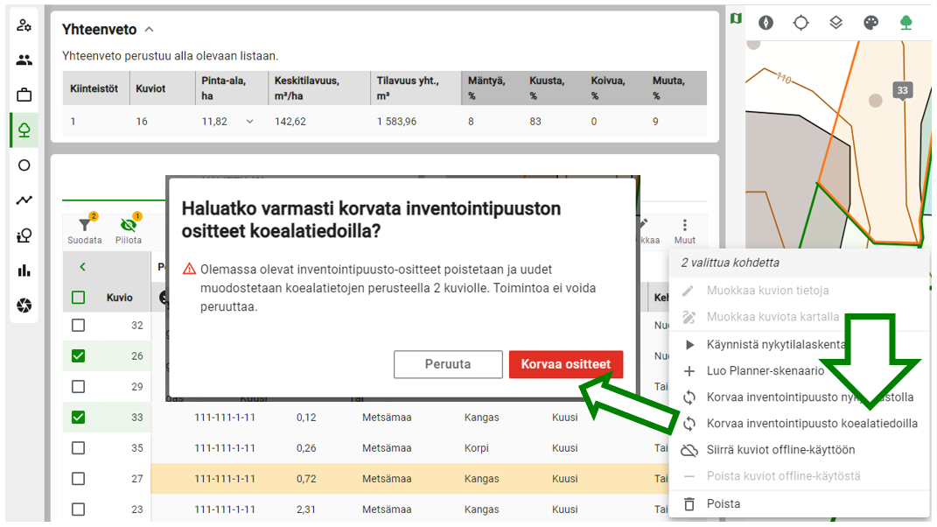Choose Luo Planner-skenaario from menu
Screen dimensions: 937x527
pyautogui.click(x=766, y=371)
